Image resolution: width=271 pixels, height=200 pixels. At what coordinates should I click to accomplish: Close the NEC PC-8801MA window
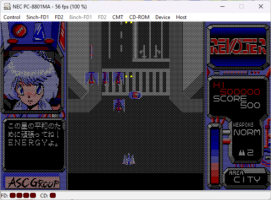click(261, 7)
